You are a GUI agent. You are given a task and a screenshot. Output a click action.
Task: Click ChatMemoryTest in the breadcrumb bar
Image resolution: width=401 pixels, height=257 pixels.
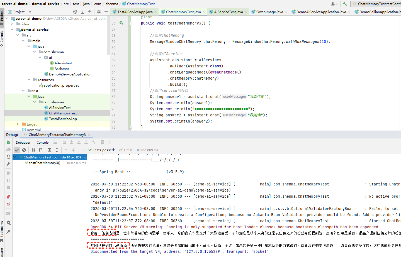click(141, 4)
